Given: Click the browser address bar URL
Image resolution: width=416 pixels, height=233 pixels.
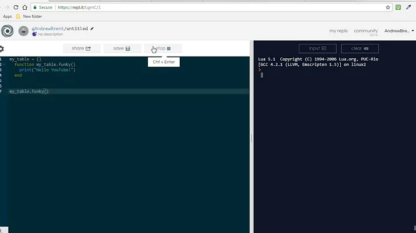Looking at the screenshot, I should [79, 7].
